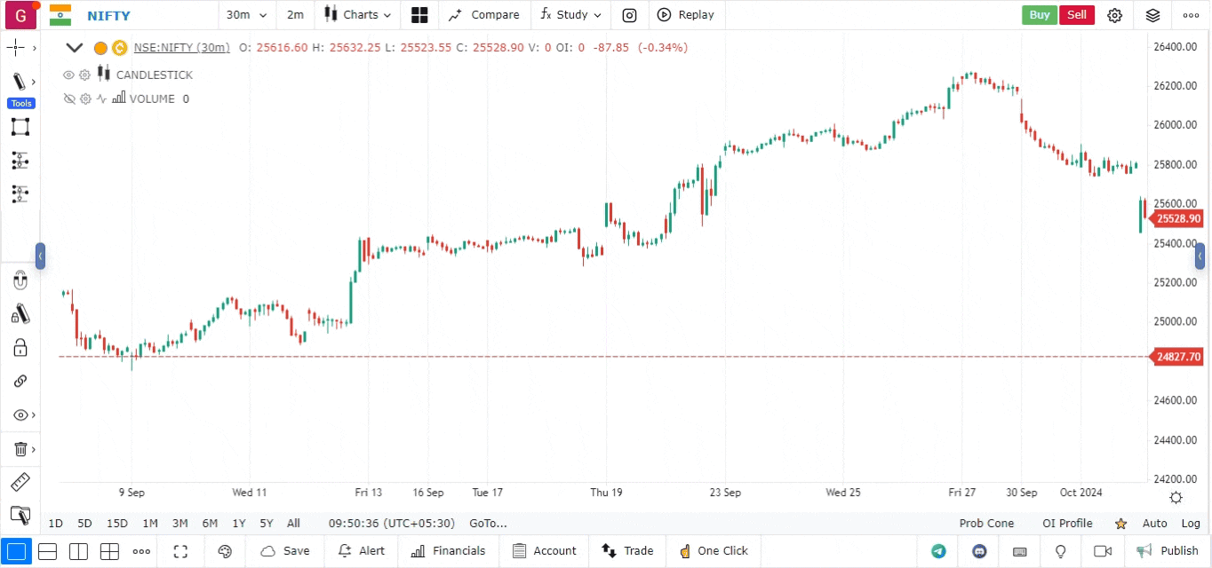Expand the Study indicators dropdown
The image size is (1212, 568).
[x=570, y=15]
